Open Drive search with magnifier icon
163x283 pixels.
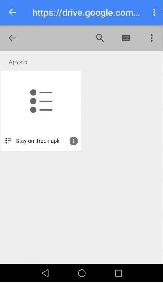[x=100, y=38]
